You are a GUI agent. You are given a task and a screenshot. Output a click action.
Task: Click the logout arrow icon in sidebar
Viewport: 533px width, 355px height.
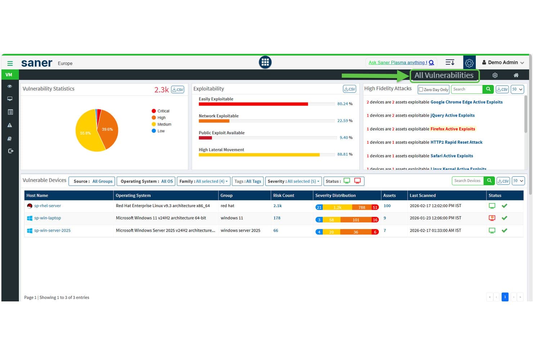[10, 151]
